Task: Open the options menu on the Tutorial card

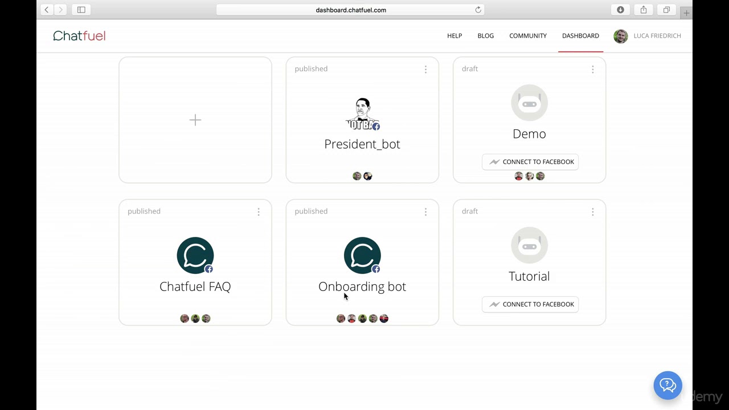Action: 592,211
